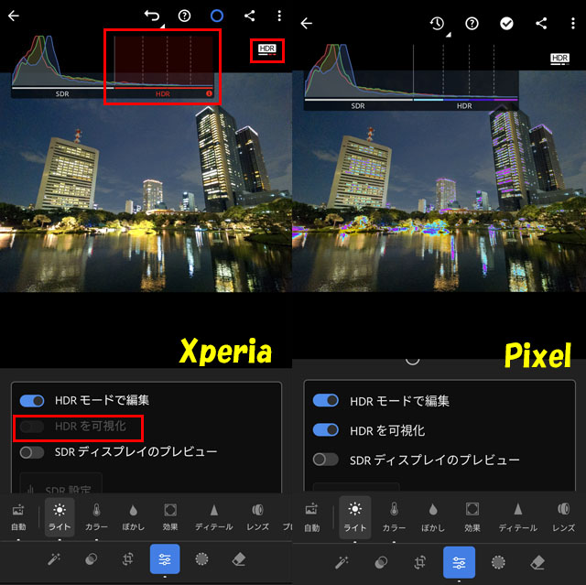
Task: Select 自動 tab in Pixel screen
Action: [311, 518]
